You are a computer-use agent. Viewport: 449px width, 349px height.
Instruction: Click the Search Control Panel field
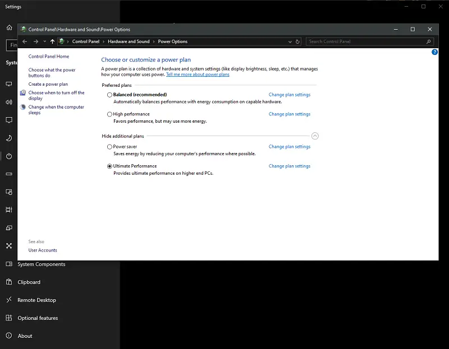[365, 41]
